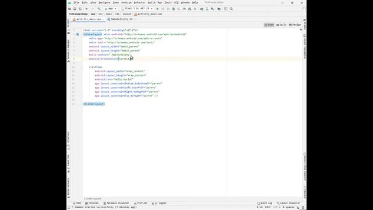Open the VCS menu
Viewport: 373px width, 210px height.
pyautogui.click(x=176, y=2)
